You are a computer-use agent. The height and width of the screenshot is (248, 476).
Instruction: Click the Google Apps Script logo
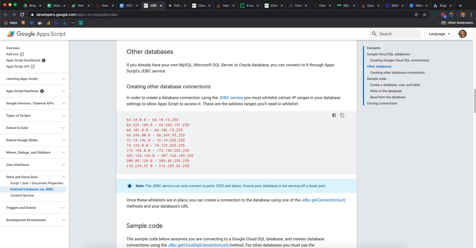tap(36, 34)
